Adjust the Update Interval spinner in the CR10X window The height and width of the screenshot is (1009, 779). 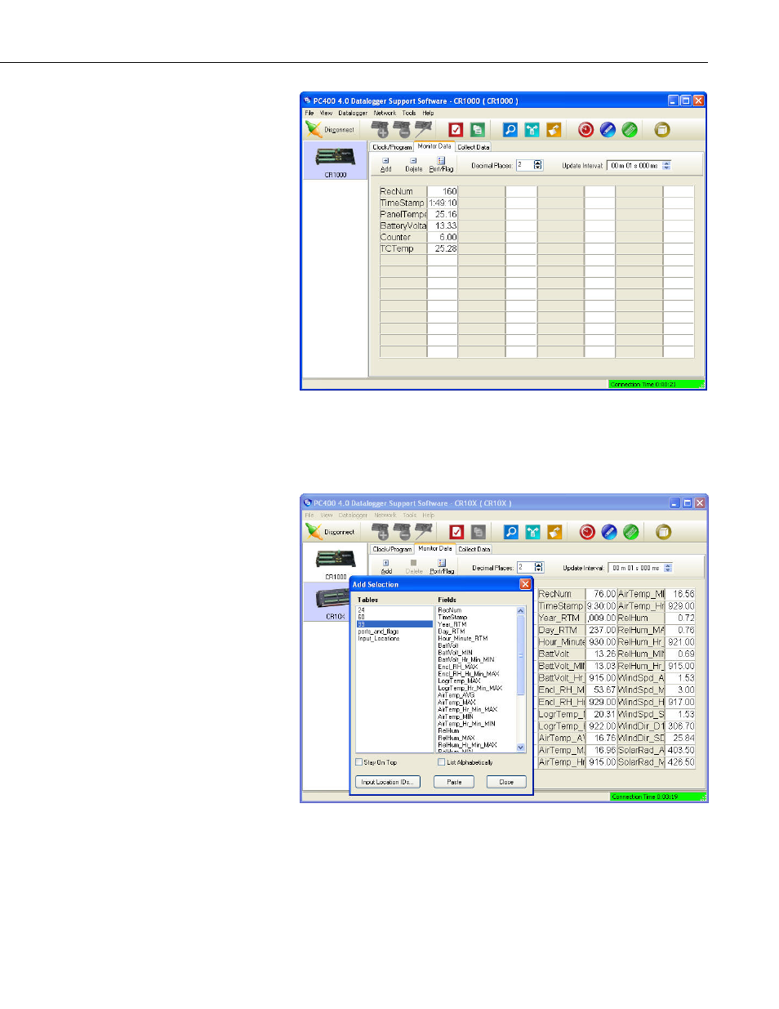(x=668, y=568)
